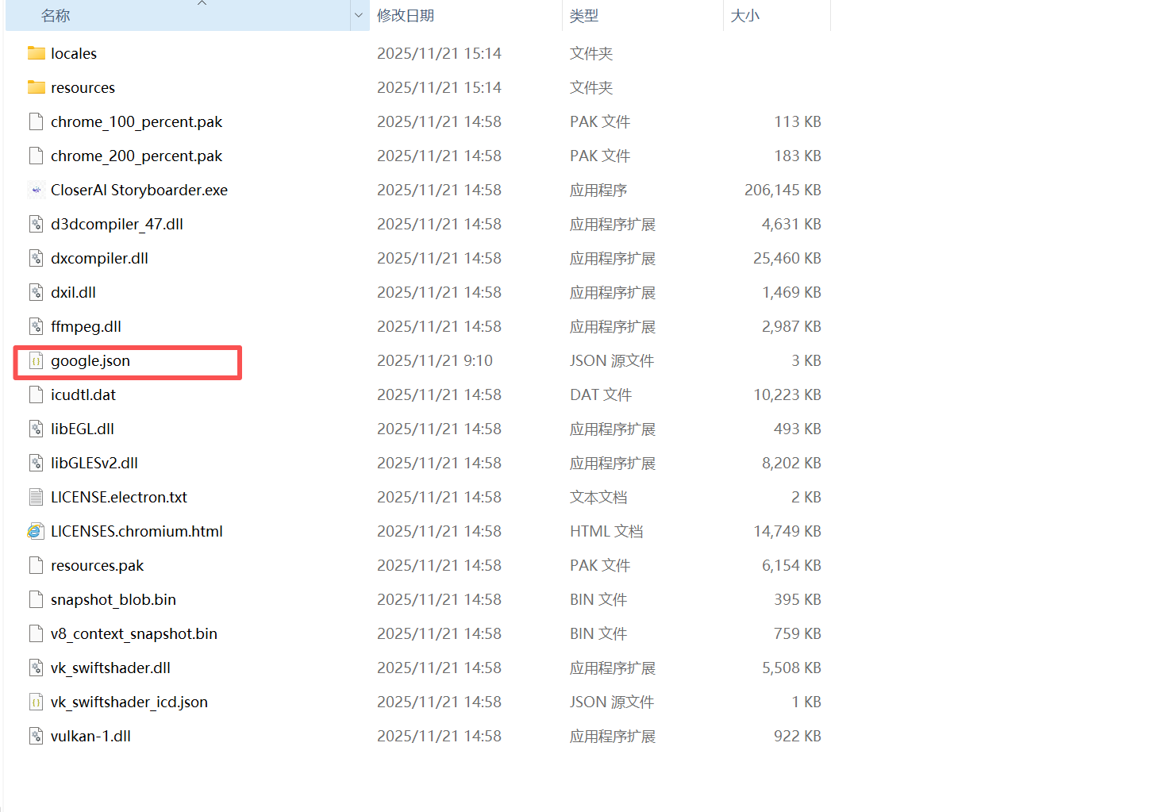Select the LICENSE.electron.txt text file icon
Viewport: 1154px width, 812px height.
[x=36, y=497]
